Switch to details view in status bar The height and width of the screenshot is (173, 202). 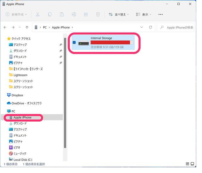click(x=187, y=164)
